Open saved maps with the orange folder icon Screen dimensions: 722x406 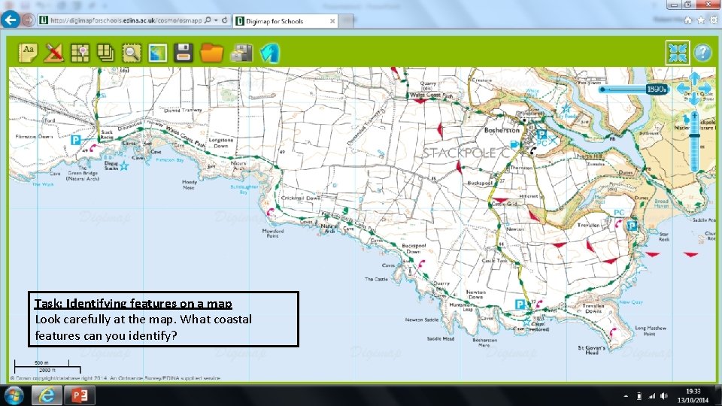pyautogui.click(x=212, y=53)
